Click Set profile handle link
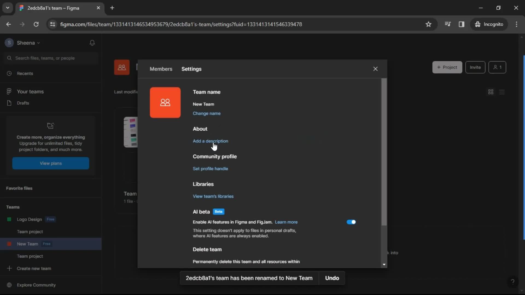The width and height of the screenshot is (525, 295). pos(210,169)
